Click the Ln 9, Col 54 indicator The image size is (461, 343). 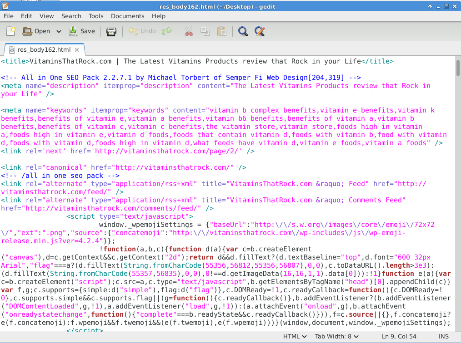(x=399, y=337)
